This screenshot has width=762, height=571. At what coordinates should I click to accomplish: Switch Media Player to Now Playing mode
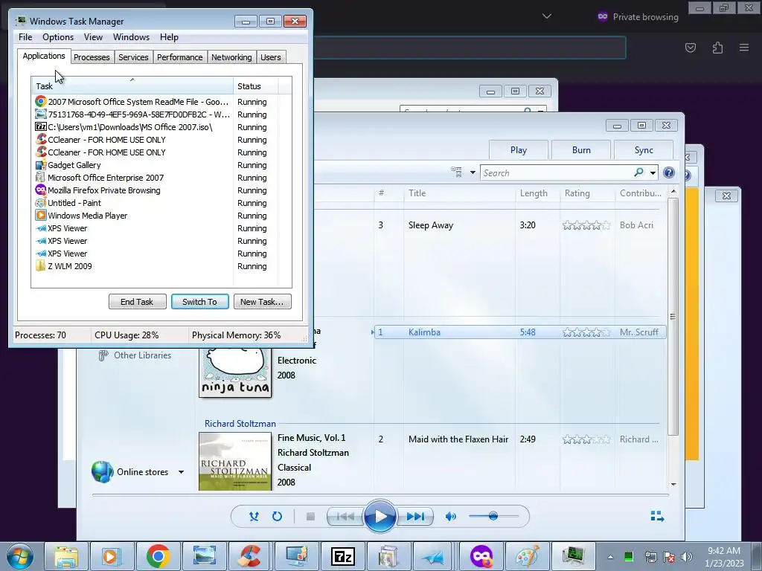[x=657, y=516]
